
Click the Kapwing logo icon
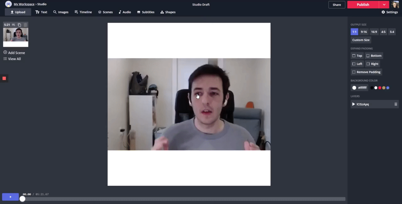click(8, 4)
